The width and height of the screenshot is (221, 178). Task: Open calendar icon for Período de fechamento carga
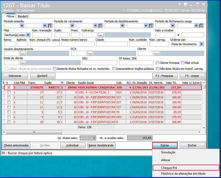pos(201,26)
